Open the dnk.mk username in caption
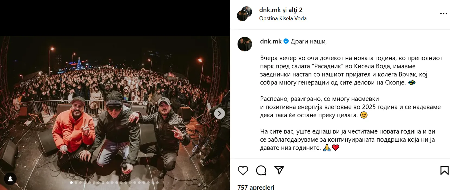The image size is (450, 190). coord(271,42)
